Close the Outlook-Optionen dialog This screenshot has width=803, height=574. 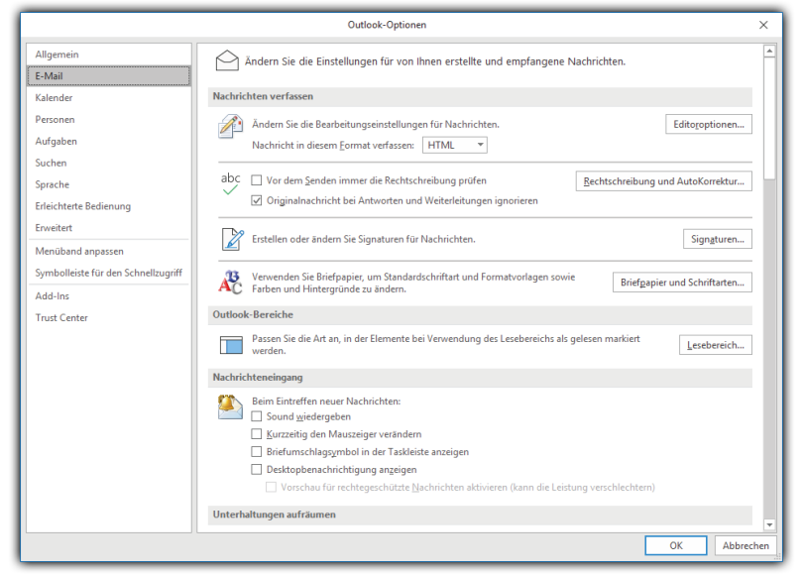coord(763,25)
